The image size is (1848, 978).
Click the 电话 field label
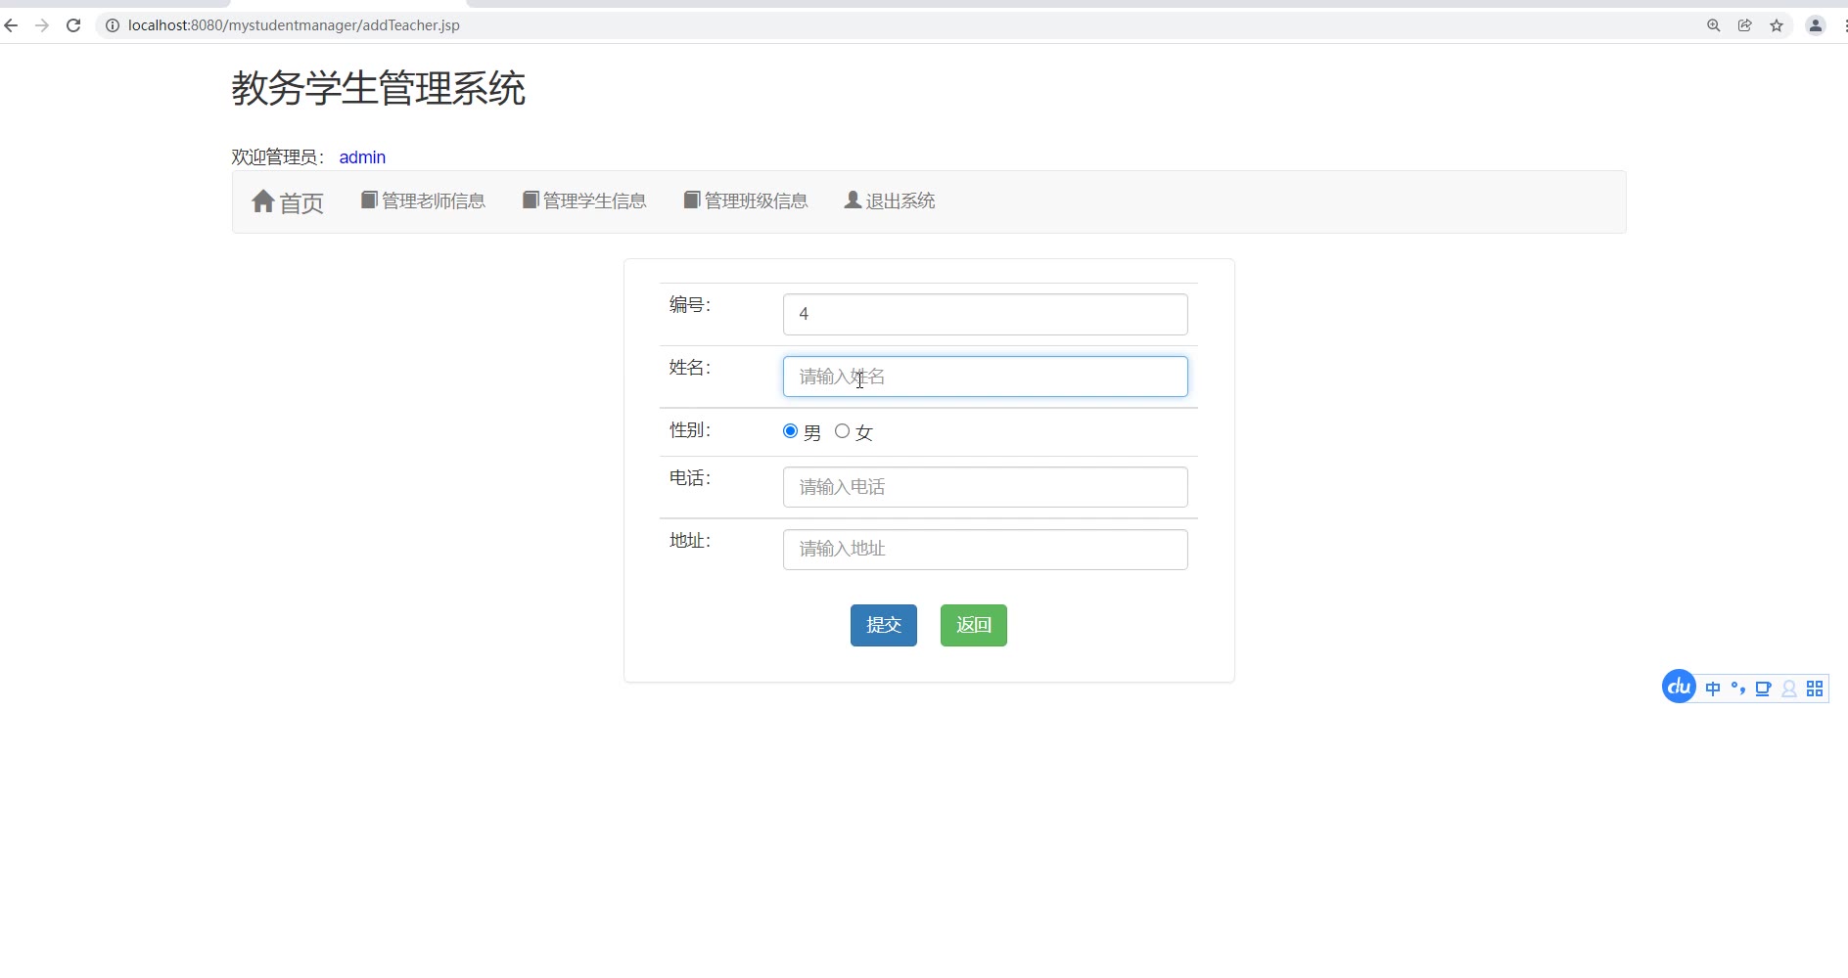(x=690, y=478)
